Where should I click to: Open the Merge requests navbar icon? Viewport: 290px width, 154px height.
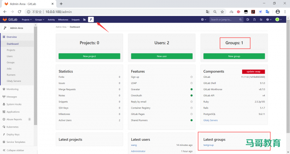(x=254, y=19)
